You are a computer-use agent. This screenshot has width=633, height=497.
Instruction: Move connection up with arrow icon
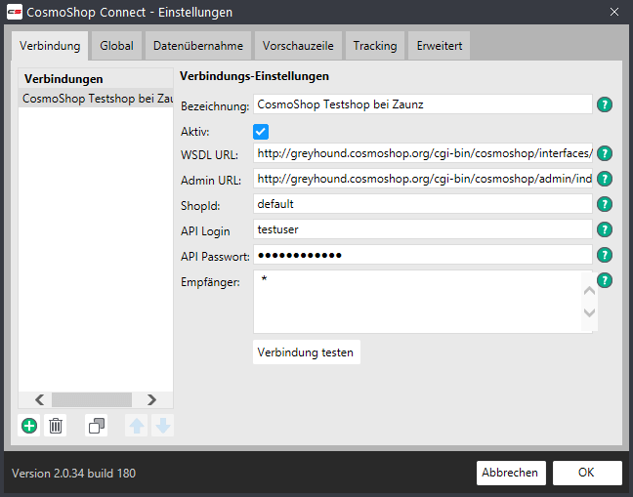(137, 426)
